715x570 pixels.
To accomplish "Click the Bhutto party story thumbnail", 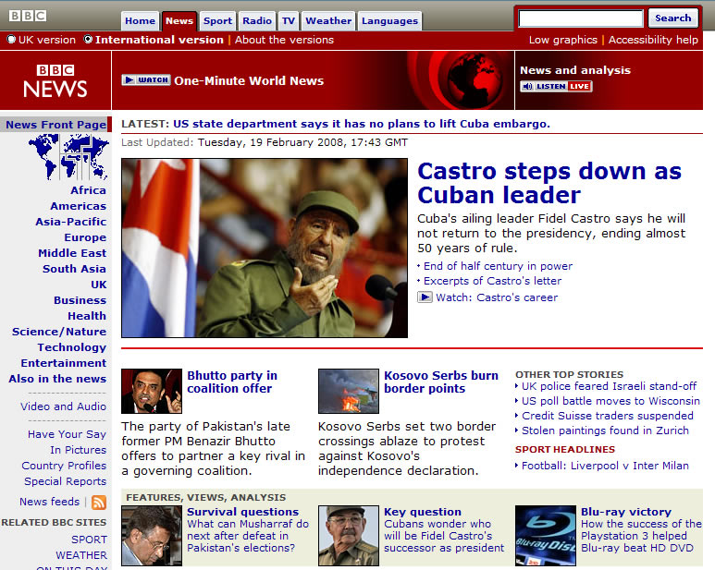I will (x=152, y=391).
